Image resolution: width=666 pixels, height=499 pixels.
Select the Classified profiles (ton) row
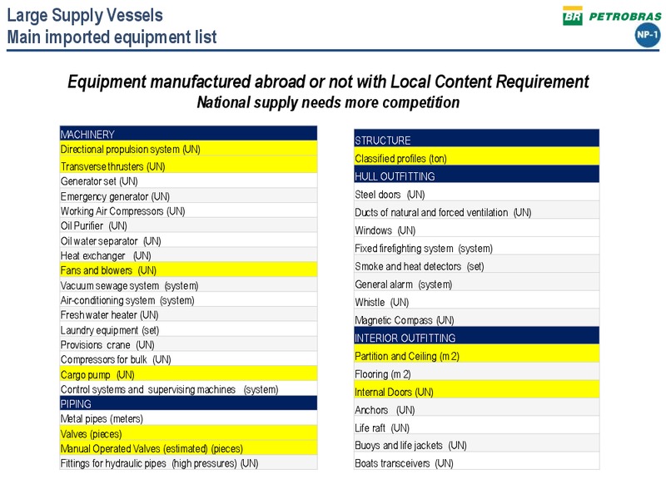[x=476, y=156]
